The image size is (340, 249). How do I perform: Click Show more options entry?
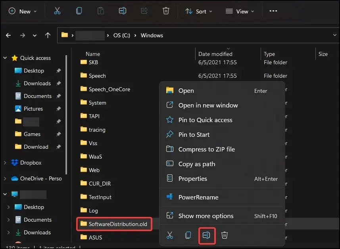(x=206, y=216)
